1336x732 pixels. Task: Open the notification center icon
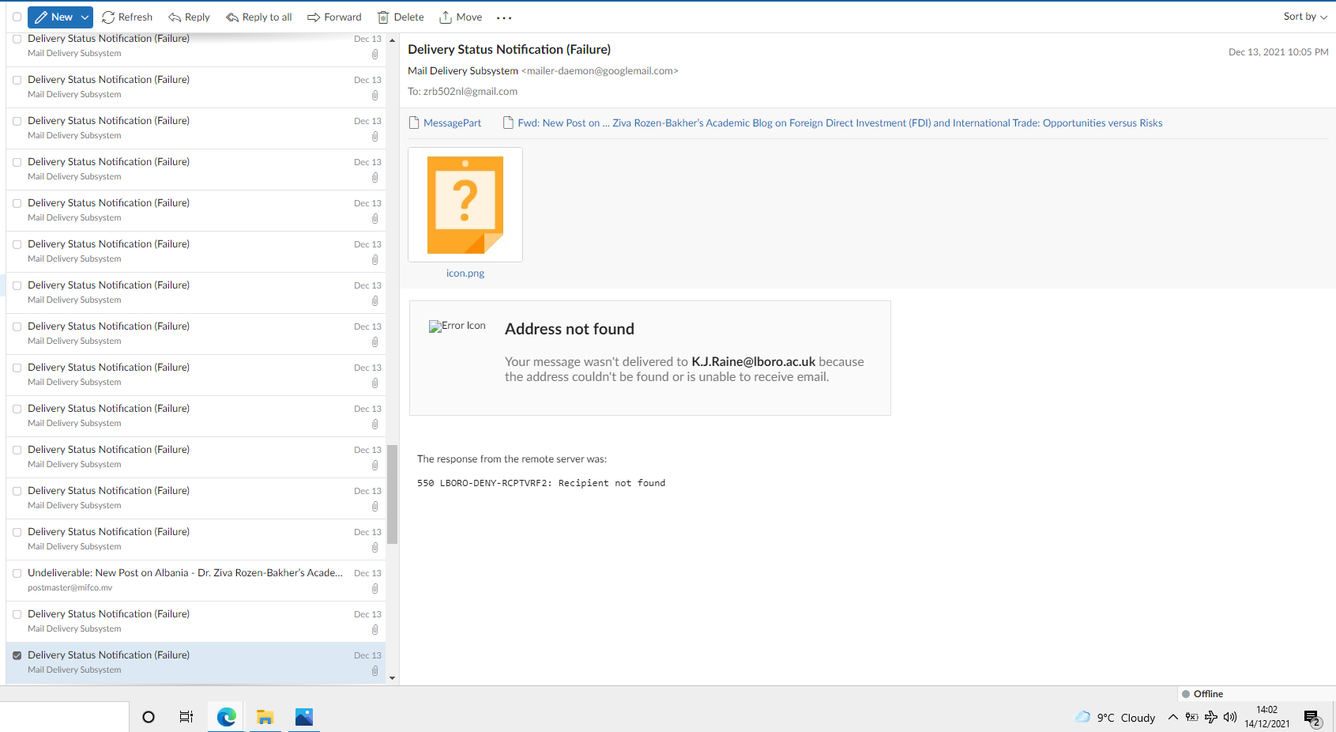(1312, 718)
